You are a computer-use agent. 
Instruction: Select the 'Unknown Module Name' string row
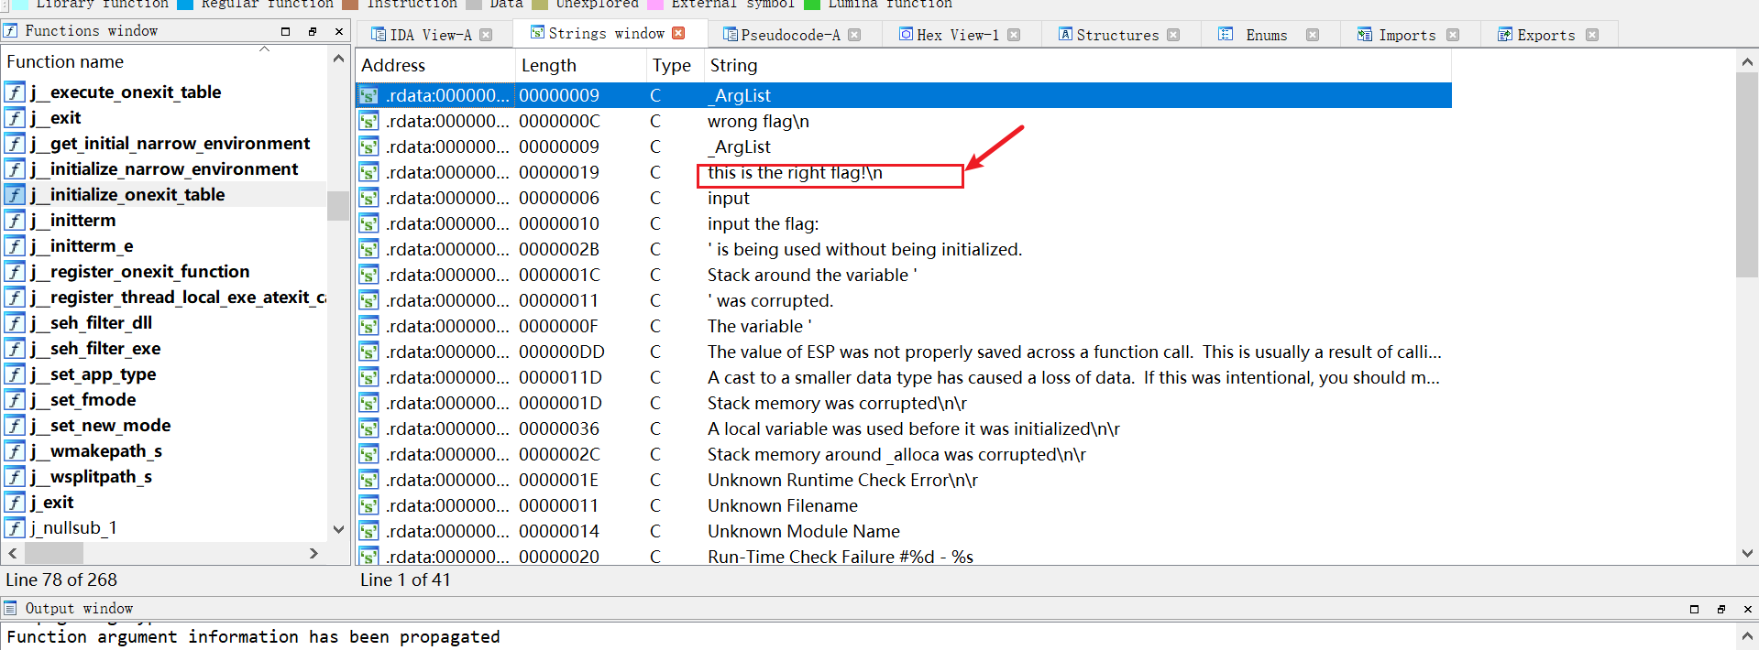pos(903,531)
